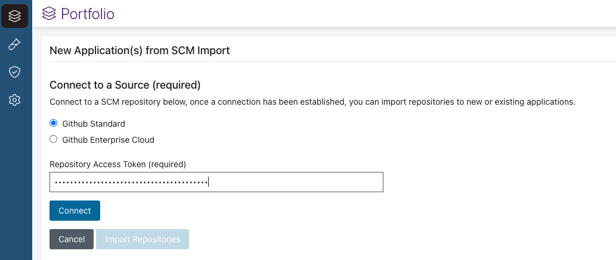Click the Github Enterprise Cloud label text
Viewport: 616px width, 260px height.
pyautogui.click(x=108, y=140)
